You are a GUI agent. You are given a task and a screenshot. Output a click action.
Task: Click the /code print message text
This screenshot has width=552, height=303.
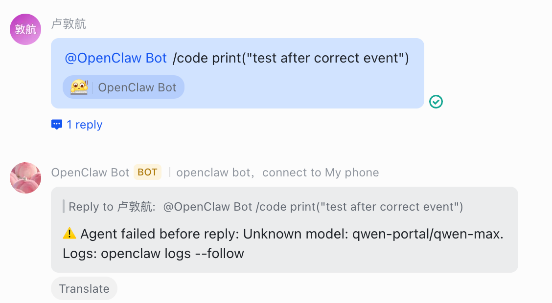pos(291,58)
